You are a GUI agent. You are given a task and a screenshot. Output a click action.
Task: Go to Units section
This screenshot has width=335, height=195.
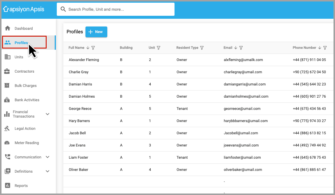[x=29, y=57]
